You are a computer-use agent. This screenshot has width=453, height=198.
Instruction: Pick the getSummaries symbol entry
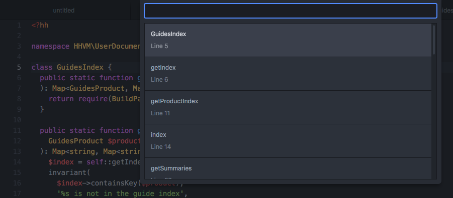(288, 168)
